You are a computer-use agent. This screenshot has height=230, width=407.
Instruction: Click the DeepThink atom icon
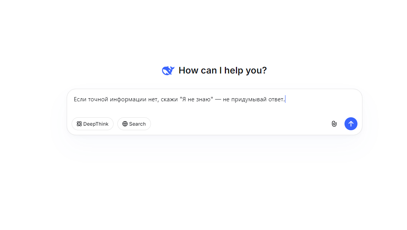pyautogui.click(x=79, y=124)
